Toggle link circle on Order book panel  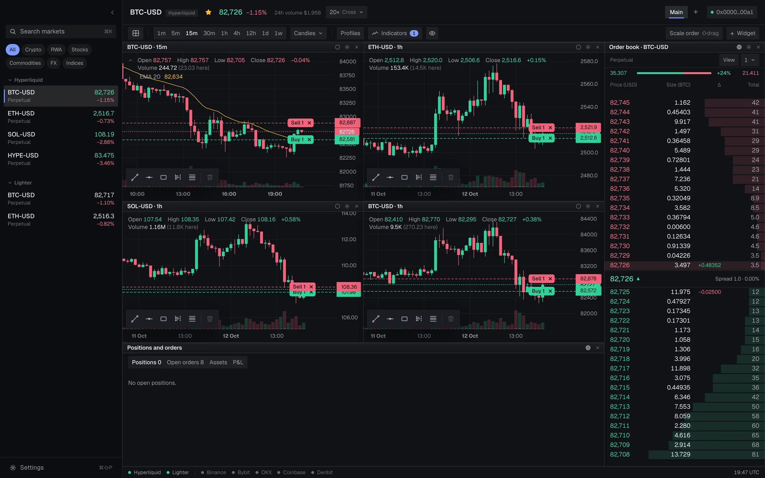coord(739,47)
